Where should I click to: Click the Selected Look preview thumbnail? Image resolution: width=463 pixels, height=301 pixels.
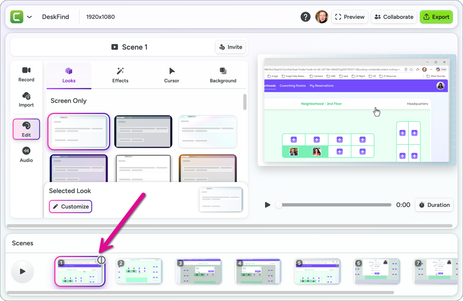tap(221, 200)
